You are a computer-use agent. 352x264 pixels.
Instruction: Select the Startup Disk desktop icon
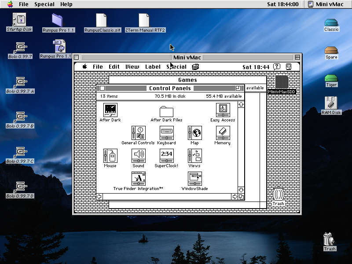coord(19,19)
